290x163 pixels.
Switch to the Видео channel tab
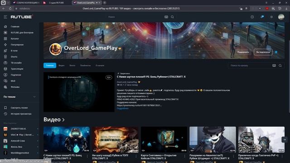pyautogui.click(x=62, y=65)
